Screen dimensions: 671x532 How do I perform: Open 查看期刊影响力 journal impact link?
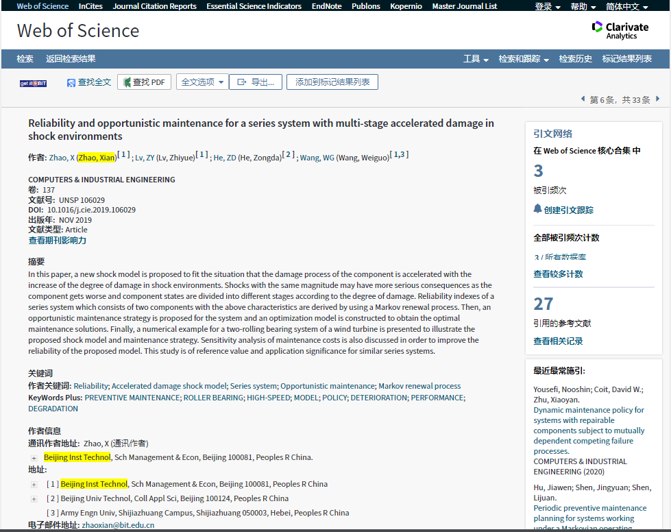tap(58, 241)
